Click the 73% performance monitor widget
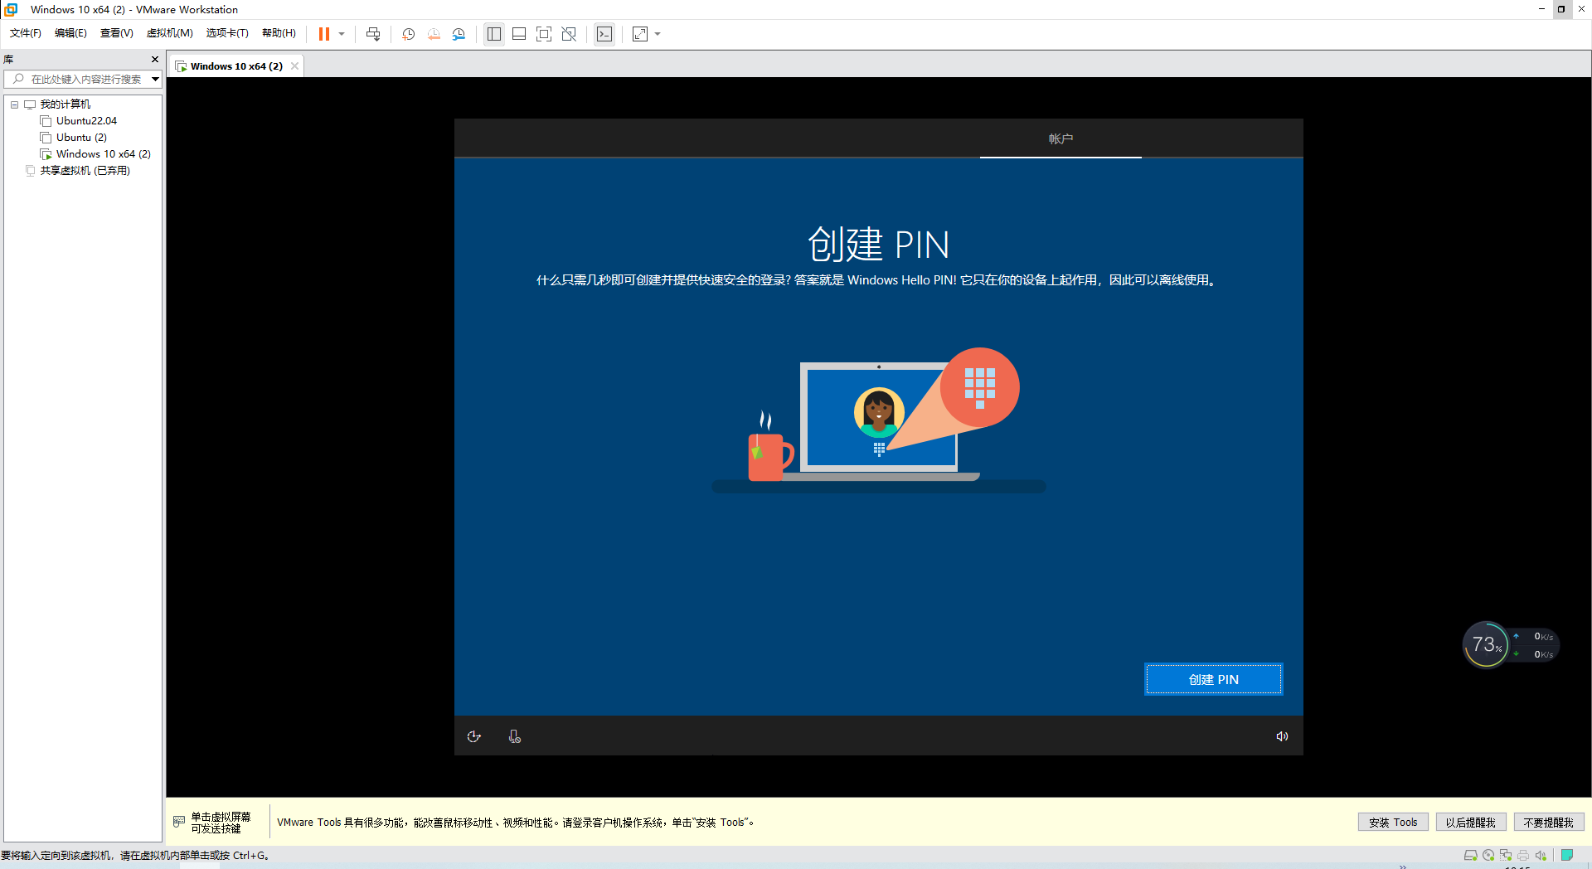Screen dimensions: 1592x869 1485,644
